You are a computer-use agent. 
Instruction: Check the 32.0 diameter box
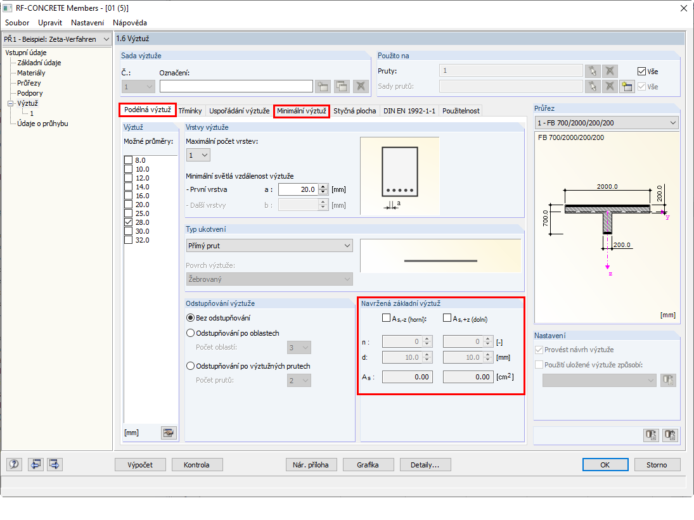pyautogui.click(x=129, y=239)
